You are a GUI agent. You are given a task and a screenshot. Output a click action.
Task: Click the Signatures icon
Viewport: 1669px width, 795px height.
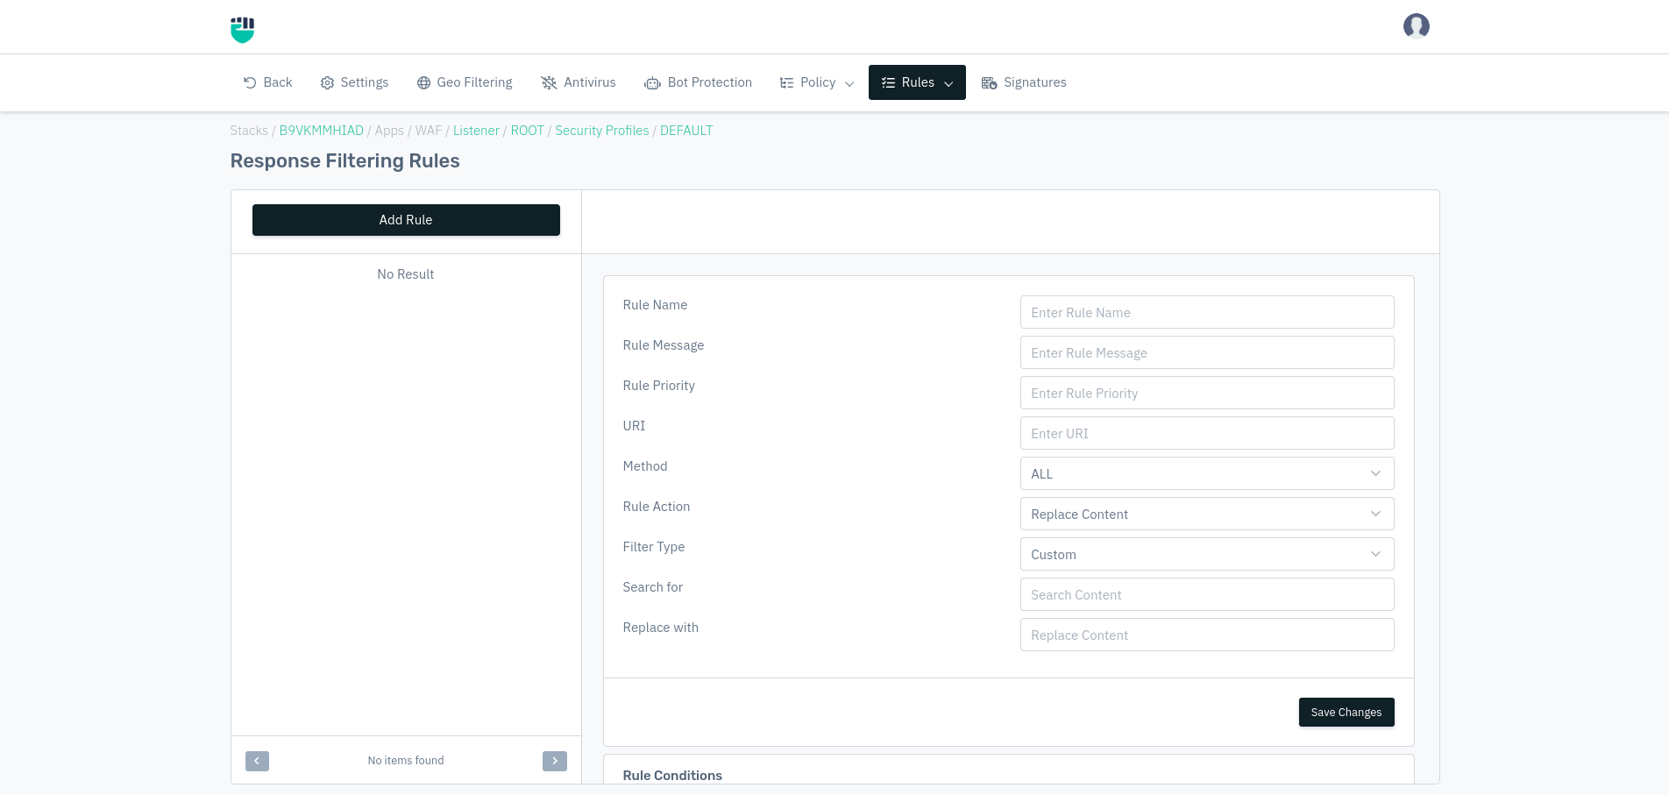tap(989, 82)
